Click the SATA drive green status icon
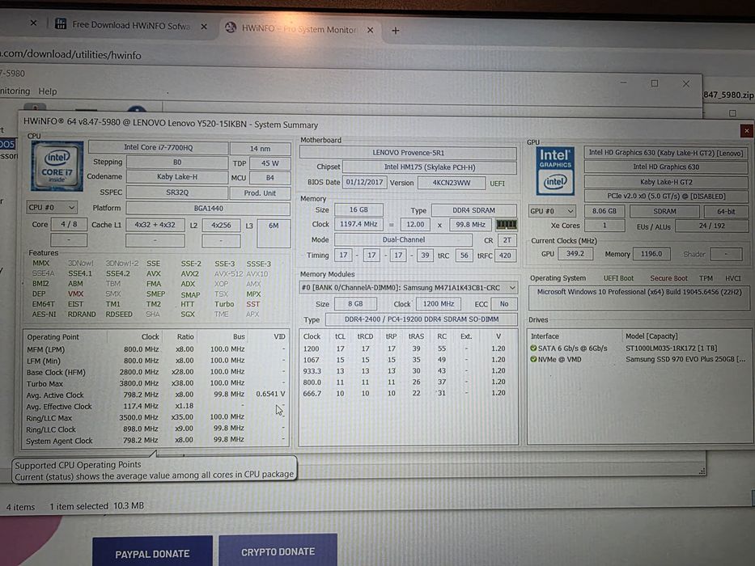Viewport: 755px width, 566px height. 533,348
